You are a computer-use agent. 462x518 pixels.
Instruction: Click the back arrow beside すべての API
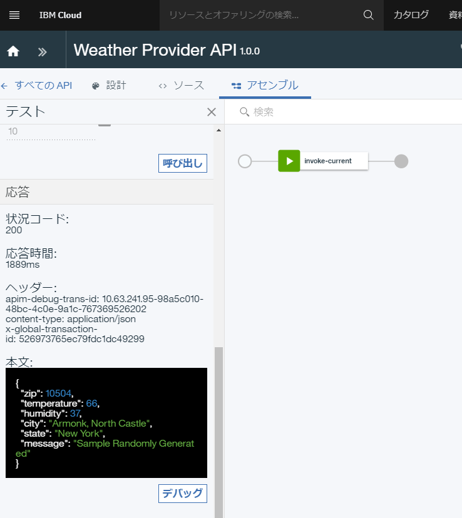click(x=4, y=86)
